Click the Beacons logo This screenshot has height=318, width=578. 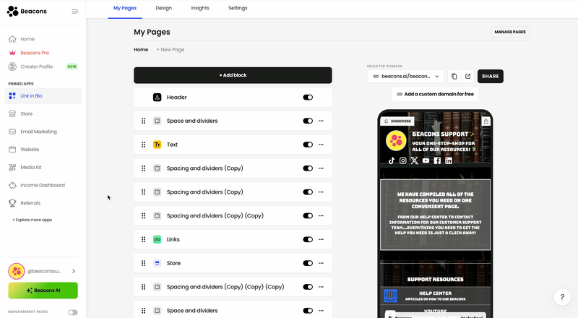pyautogui.click(x=27, y=12)
